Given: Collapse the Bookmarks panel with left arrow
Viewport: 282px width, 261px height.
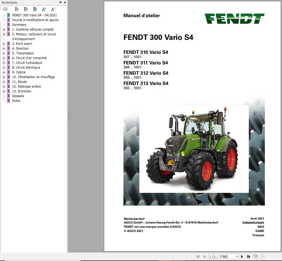Looking at the screenshot, I should coord(65,2).
